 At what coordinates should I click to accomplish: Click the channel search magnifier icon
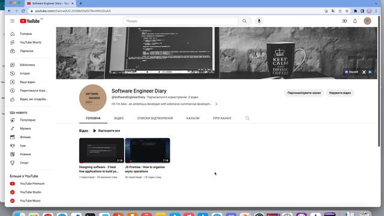point(247,118)
